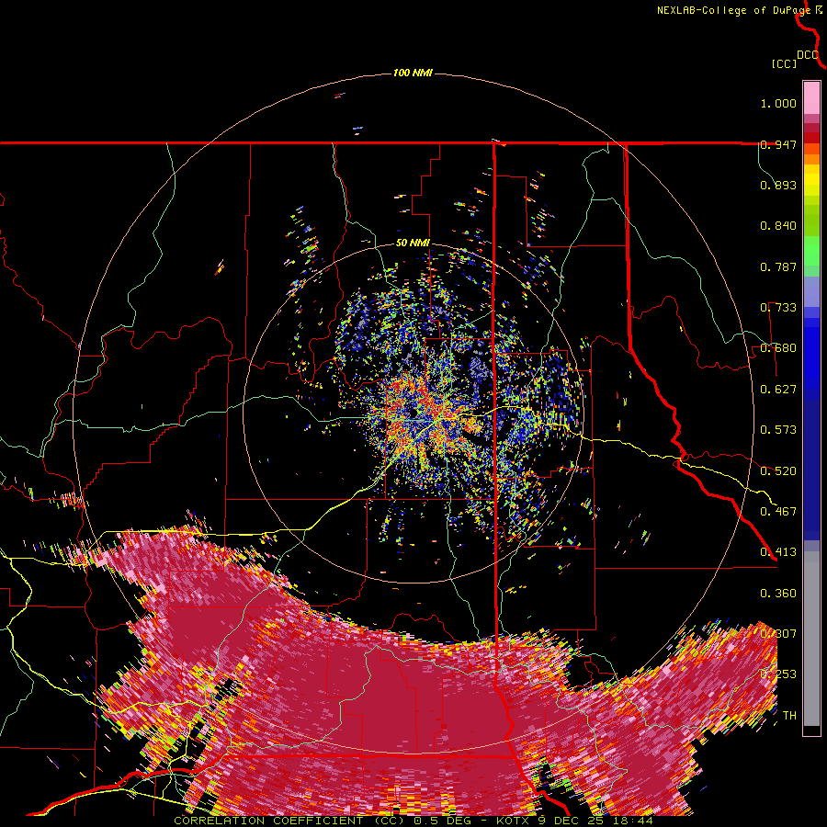This screenshot has height=827, width=827.
Task: Click the TH threshold label
Action: click(x=789, y=716)
